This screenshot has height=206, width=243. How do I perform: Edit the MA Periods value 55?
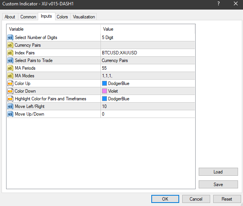[147, 68]
